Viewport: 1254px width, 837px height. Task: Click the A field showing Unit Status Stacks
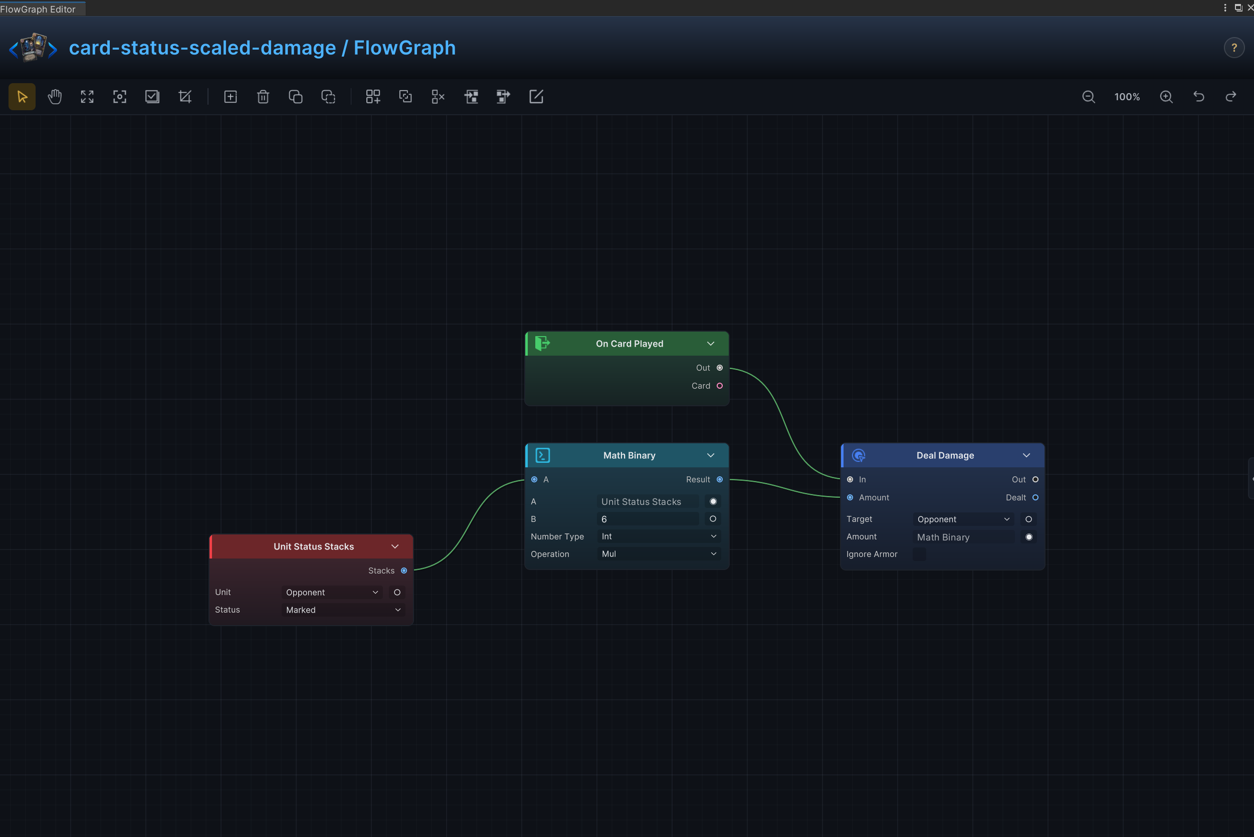(x=648, y=501)
